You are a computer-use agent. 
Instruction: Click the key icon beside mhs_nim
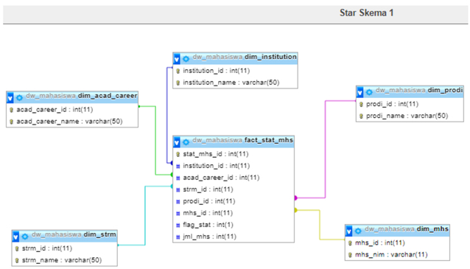click(350, 255)
